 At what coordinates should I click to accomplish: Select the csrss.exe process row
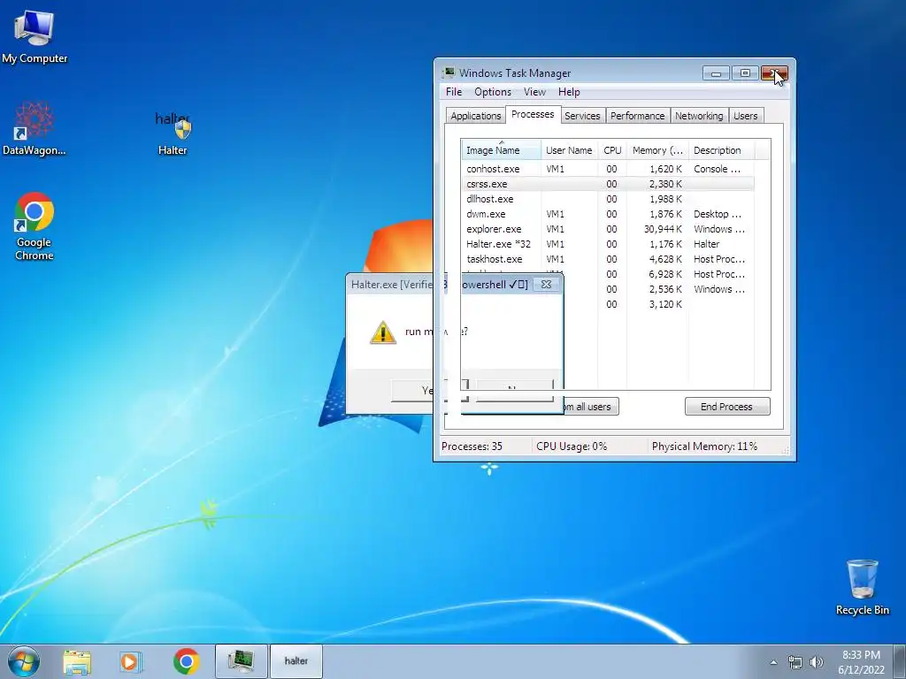click(x=608, y=184)
